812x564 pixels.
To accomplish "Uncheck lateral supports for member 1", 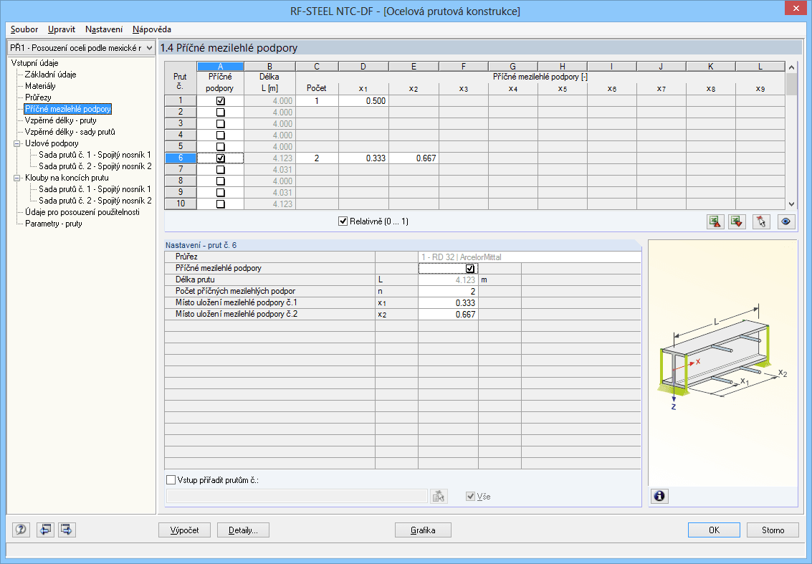I will point(221,101).
